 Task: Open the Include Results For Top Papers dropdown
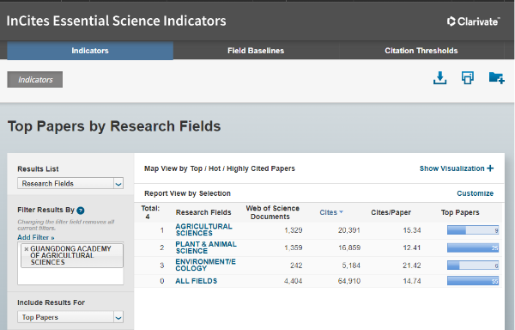click(x=70, y=317)
